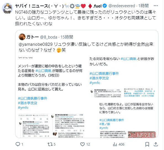This screenshot has width=164, height=150.
Task: Like the tweet with the heart icon
Action: click(82, 144)
